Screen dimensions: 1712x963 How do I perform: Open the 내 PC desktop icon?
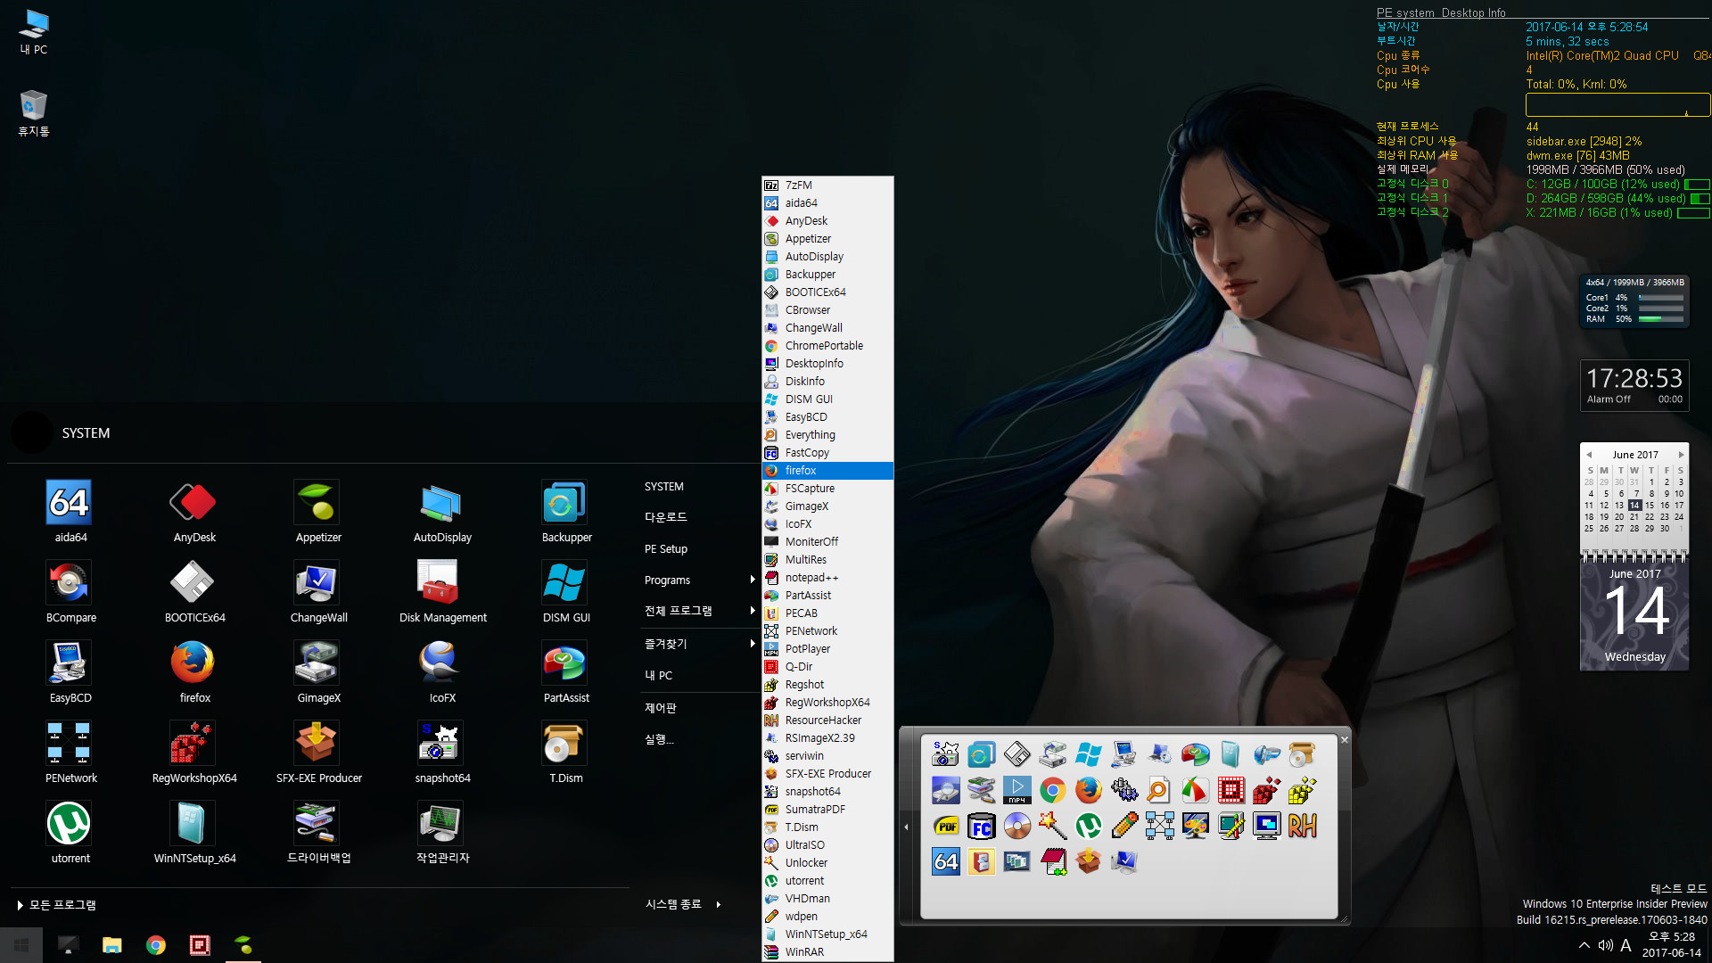pos(33,32)
